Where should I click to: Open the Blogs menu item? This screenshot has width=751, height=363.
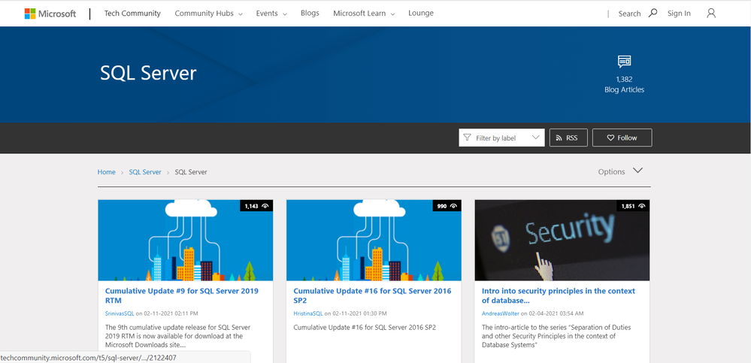pos(310,14)
